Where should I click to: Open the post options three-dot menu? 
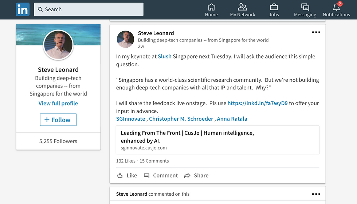point(316,32)
